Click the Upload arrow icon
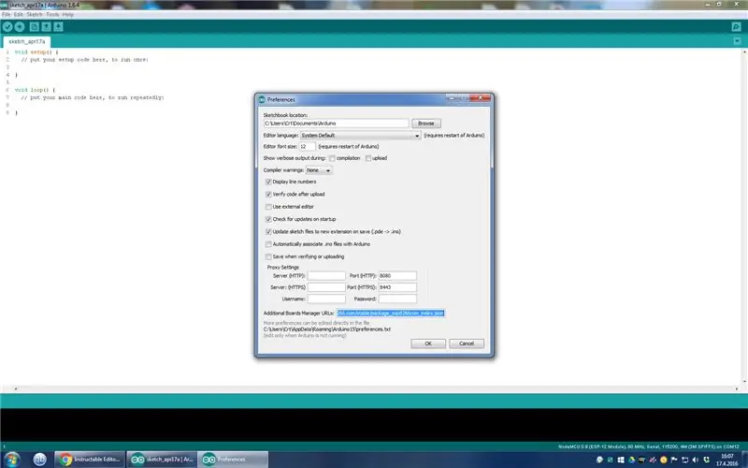 (x=20, y=26)
